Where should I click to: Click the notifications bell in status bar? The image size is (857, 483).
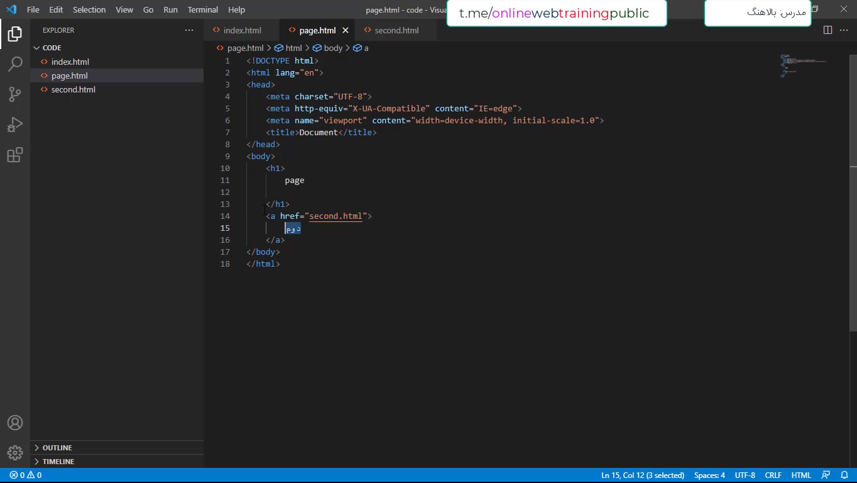click(844, 475)
